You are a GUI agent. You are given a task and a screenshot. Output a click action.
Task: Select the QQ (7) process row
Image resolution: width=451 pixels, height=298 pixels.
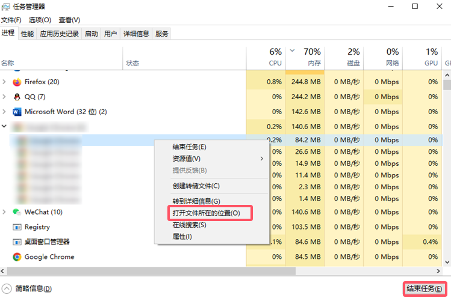point(221,97)
